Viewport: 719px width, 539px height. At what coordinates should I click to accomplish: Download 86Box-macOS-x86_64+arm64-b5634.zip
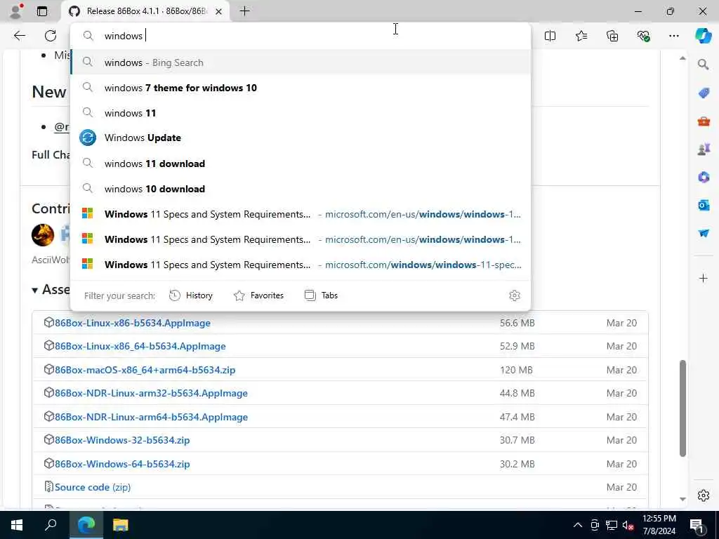coord(145,370)
